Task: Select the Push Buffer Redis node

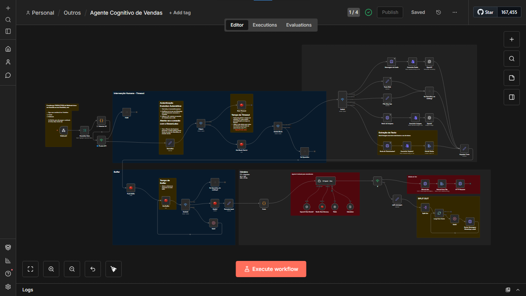Action: [x=131, y=188]
